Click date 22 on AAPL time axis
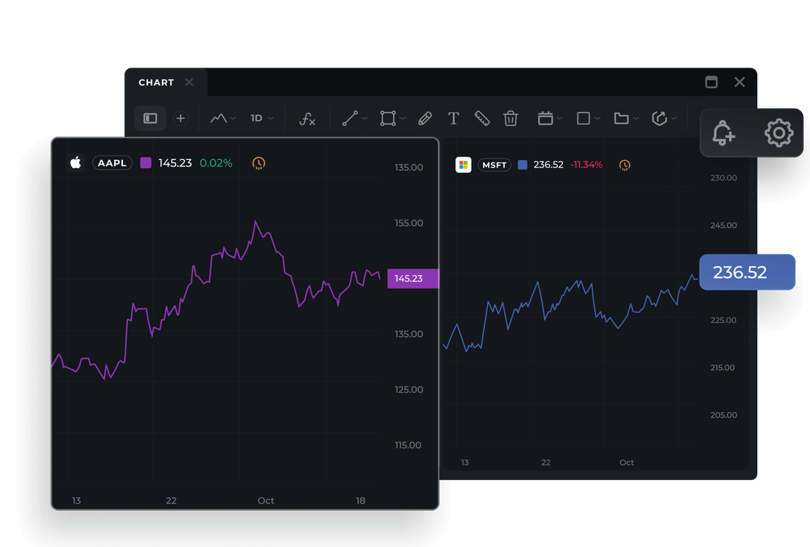The width and height of the screenshot is (810, 547). tap(171, 500)
